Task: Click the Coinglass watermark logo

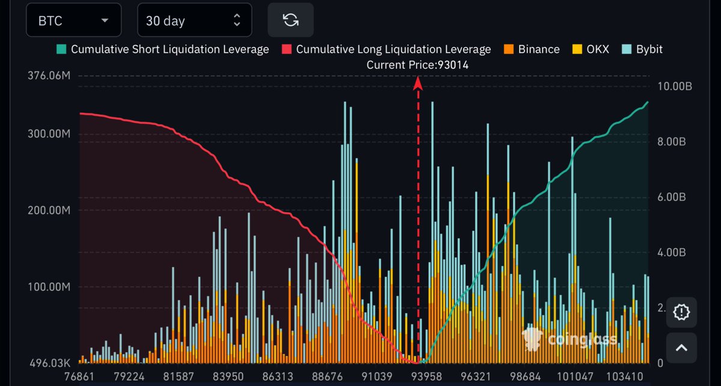Action: point(532,340)
